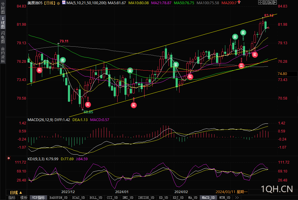Click the J:84.59 value
Image resolution: width=298 pixels, height=200 pixels.
(x=82, y=159)
